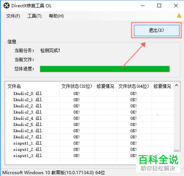Image resolution: width=184 pixels, height=176 pixels.
Task: Click the yellow icon at right of menu bar
Action: pyautogui.click(x=179, y=16)
